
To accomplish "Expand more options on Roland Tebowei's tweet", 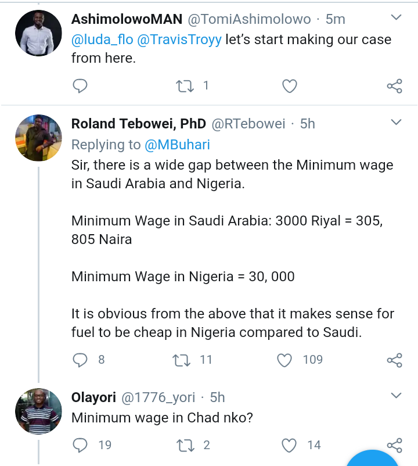I will (x=396, y=122).
